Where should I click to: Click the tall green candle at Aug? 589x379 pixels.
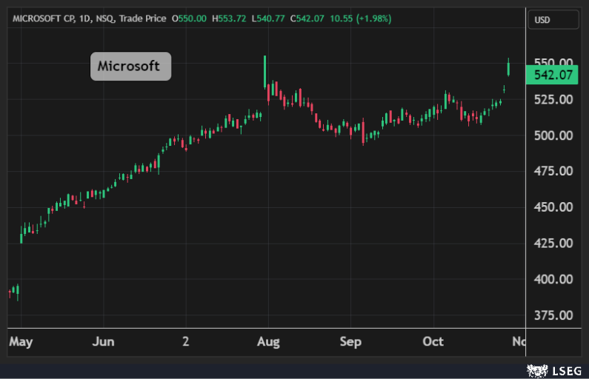265,70
